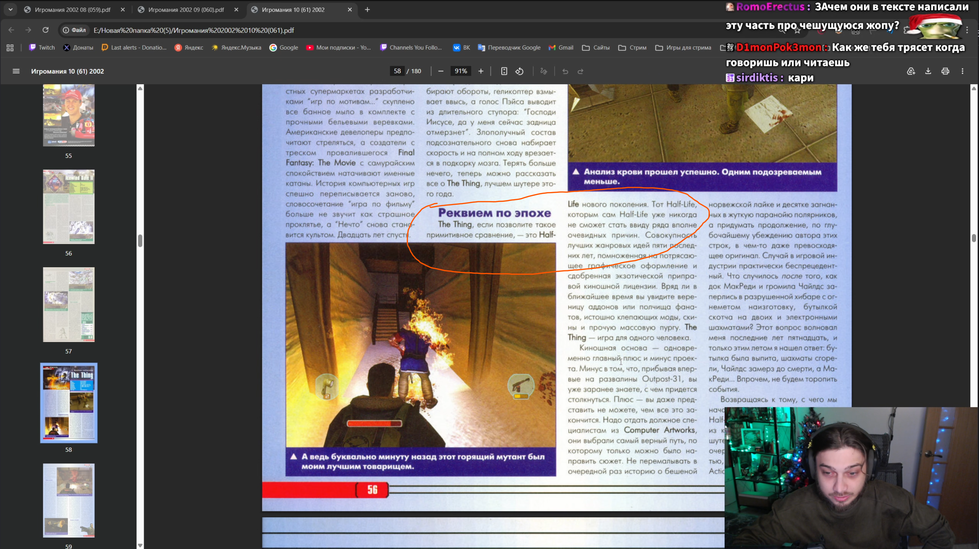The width and height of the screenshot is (979, 549).
Task: Open the Twitch bookmark
Action: (42, 47)
